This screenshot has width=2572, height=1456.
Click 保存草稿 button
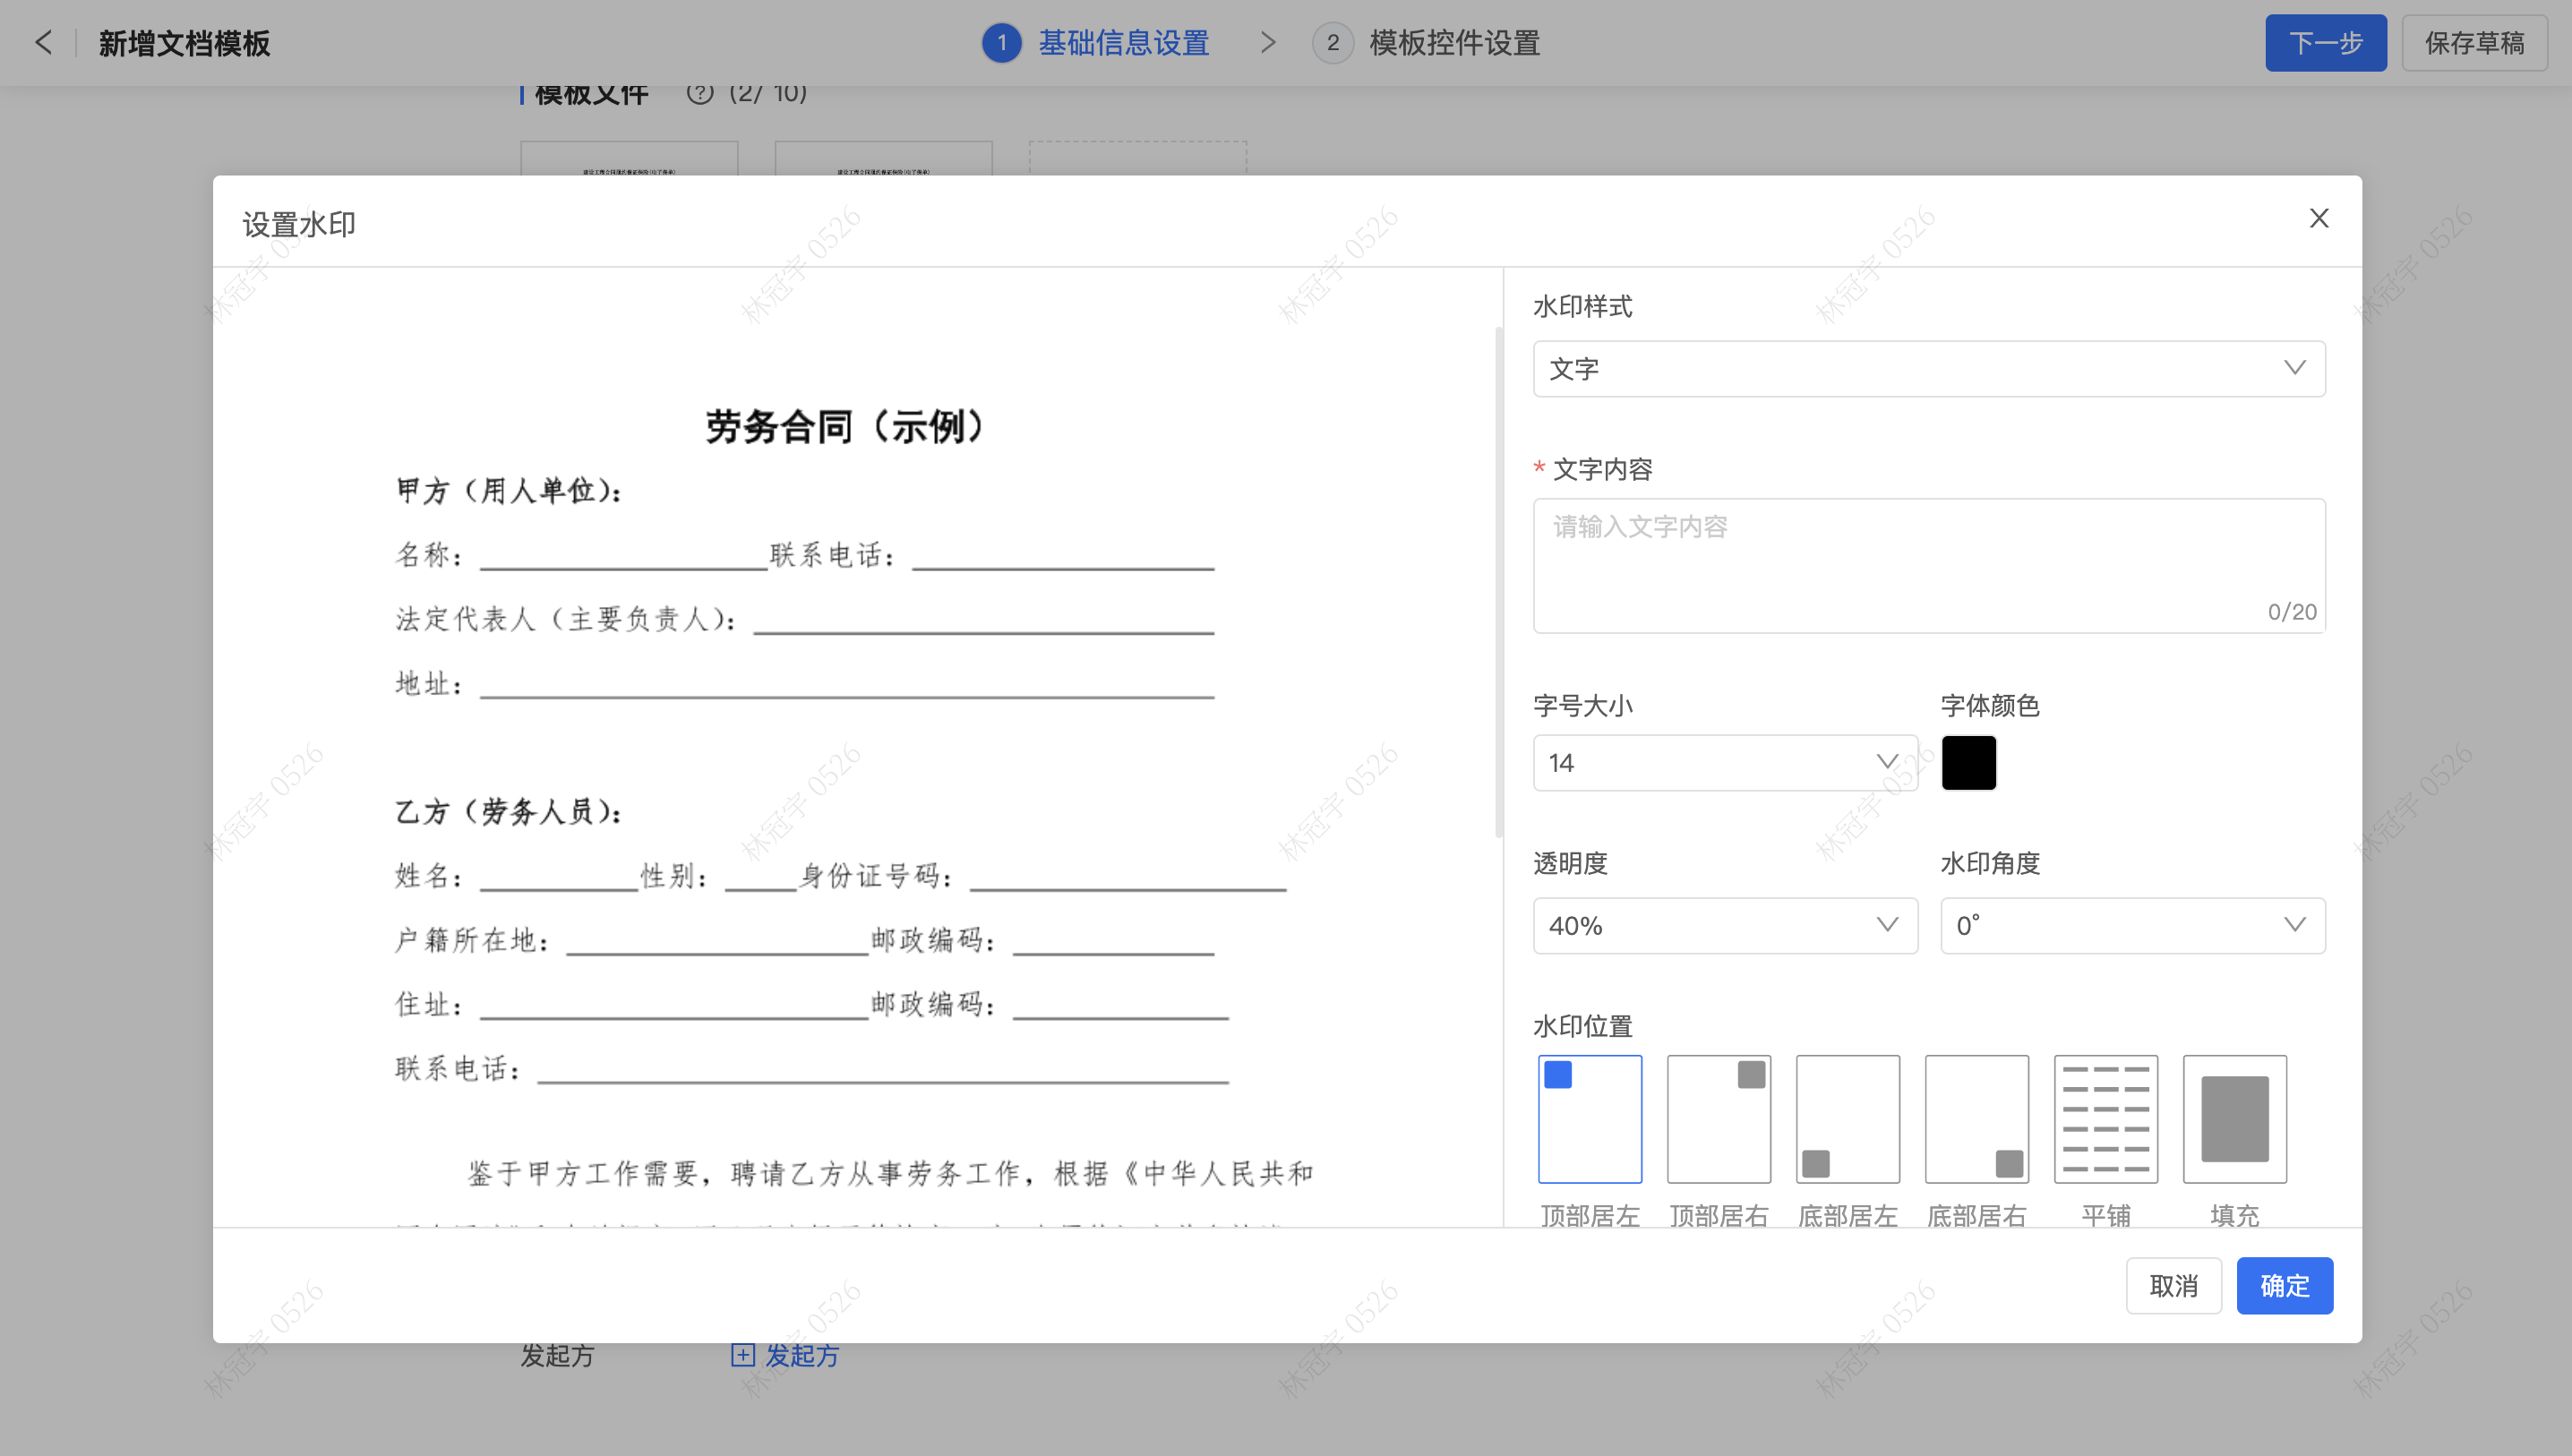point(2475,43)
